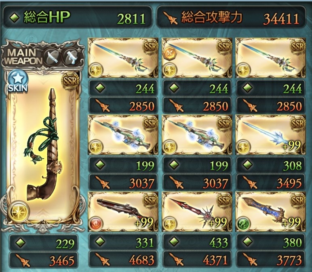
Task: Click the blue star SKIN badge
Action: [x=17, y=81]
